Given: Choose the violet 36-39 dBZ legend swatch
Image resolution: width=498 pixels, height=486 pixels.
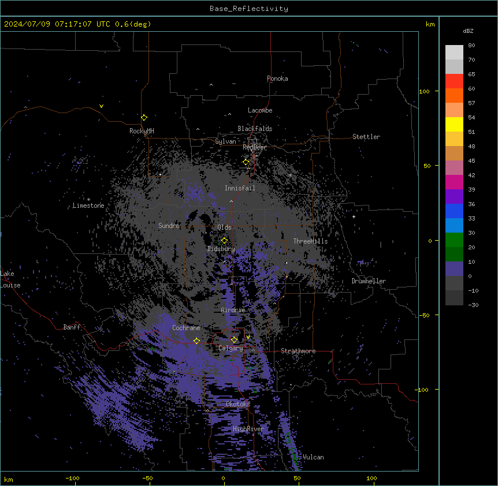Looking at the screenshot, I should (454, 197).
